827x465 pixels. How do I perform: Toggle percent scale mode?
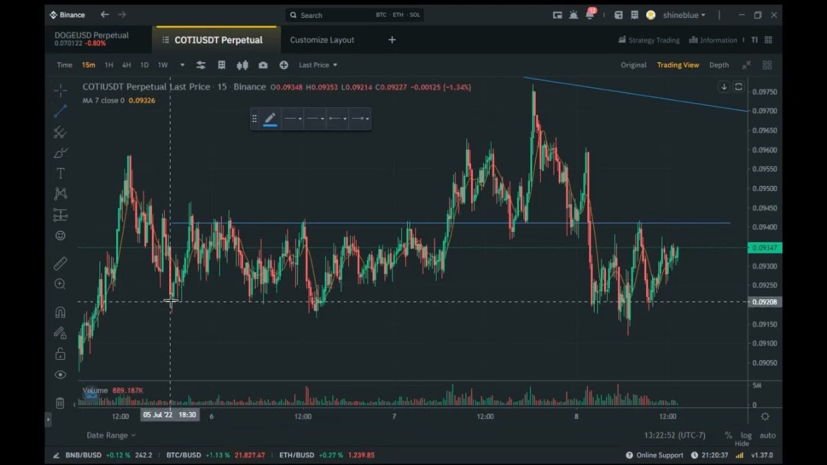click(x=728, y=435)
